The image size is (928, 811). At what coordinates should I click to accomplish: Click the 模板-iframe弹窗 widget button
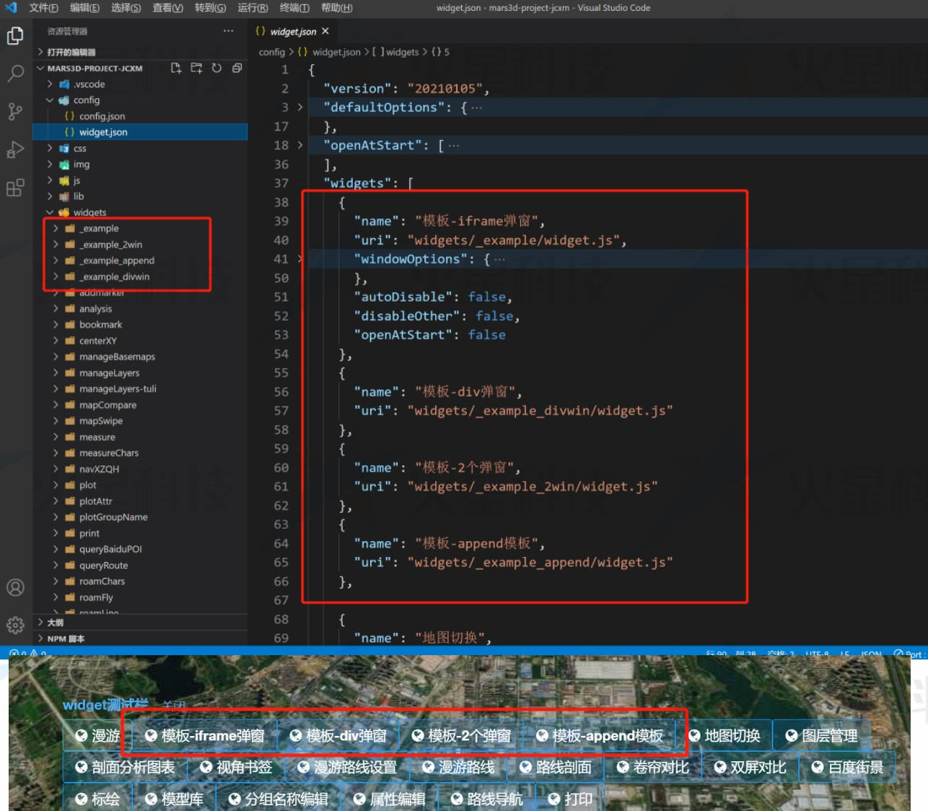tap(205, 735)
